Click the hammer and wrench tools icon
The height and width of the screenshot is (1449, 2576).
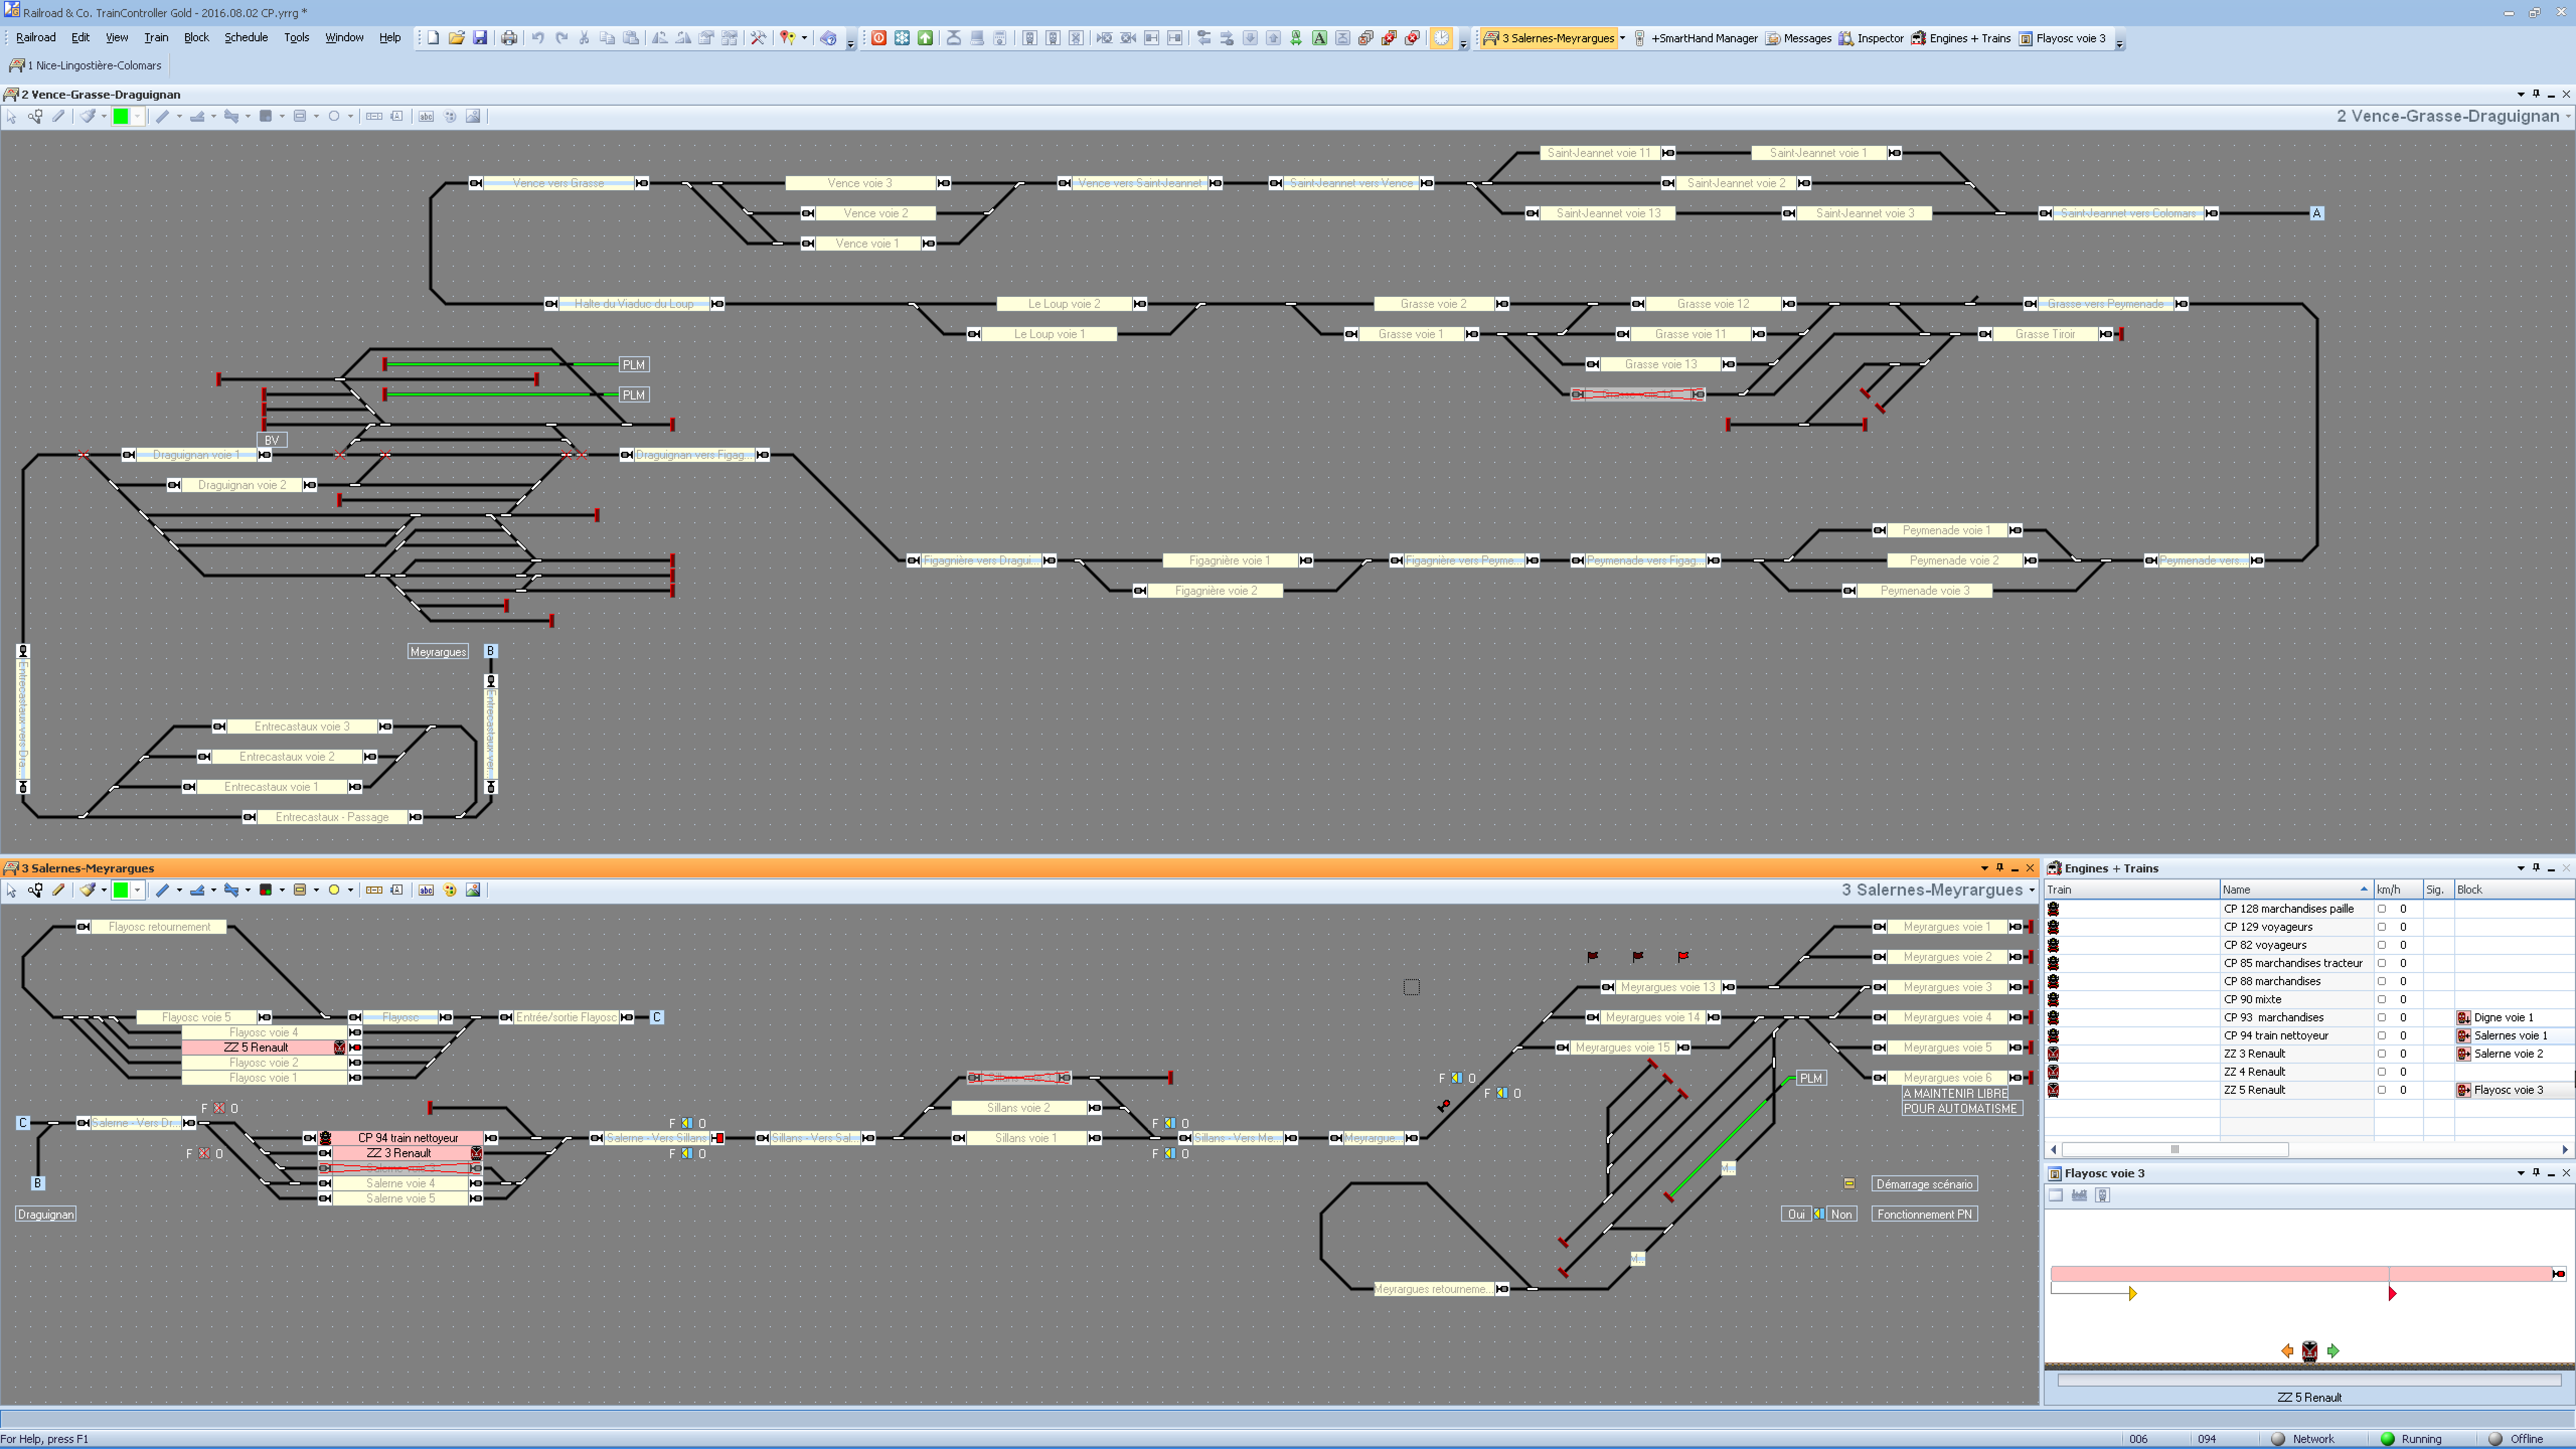(758, 38)
